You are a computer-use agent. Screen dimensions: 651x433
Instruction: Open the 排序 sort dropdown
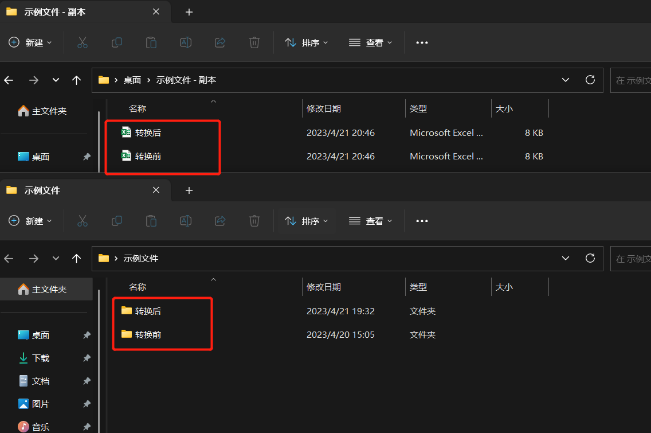(x=306, y=42)
